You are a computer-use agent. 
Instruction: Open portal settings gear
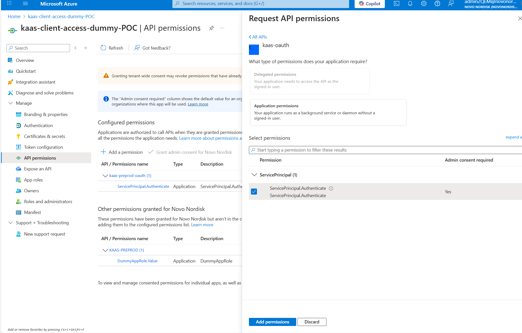[x=424, y=4]
